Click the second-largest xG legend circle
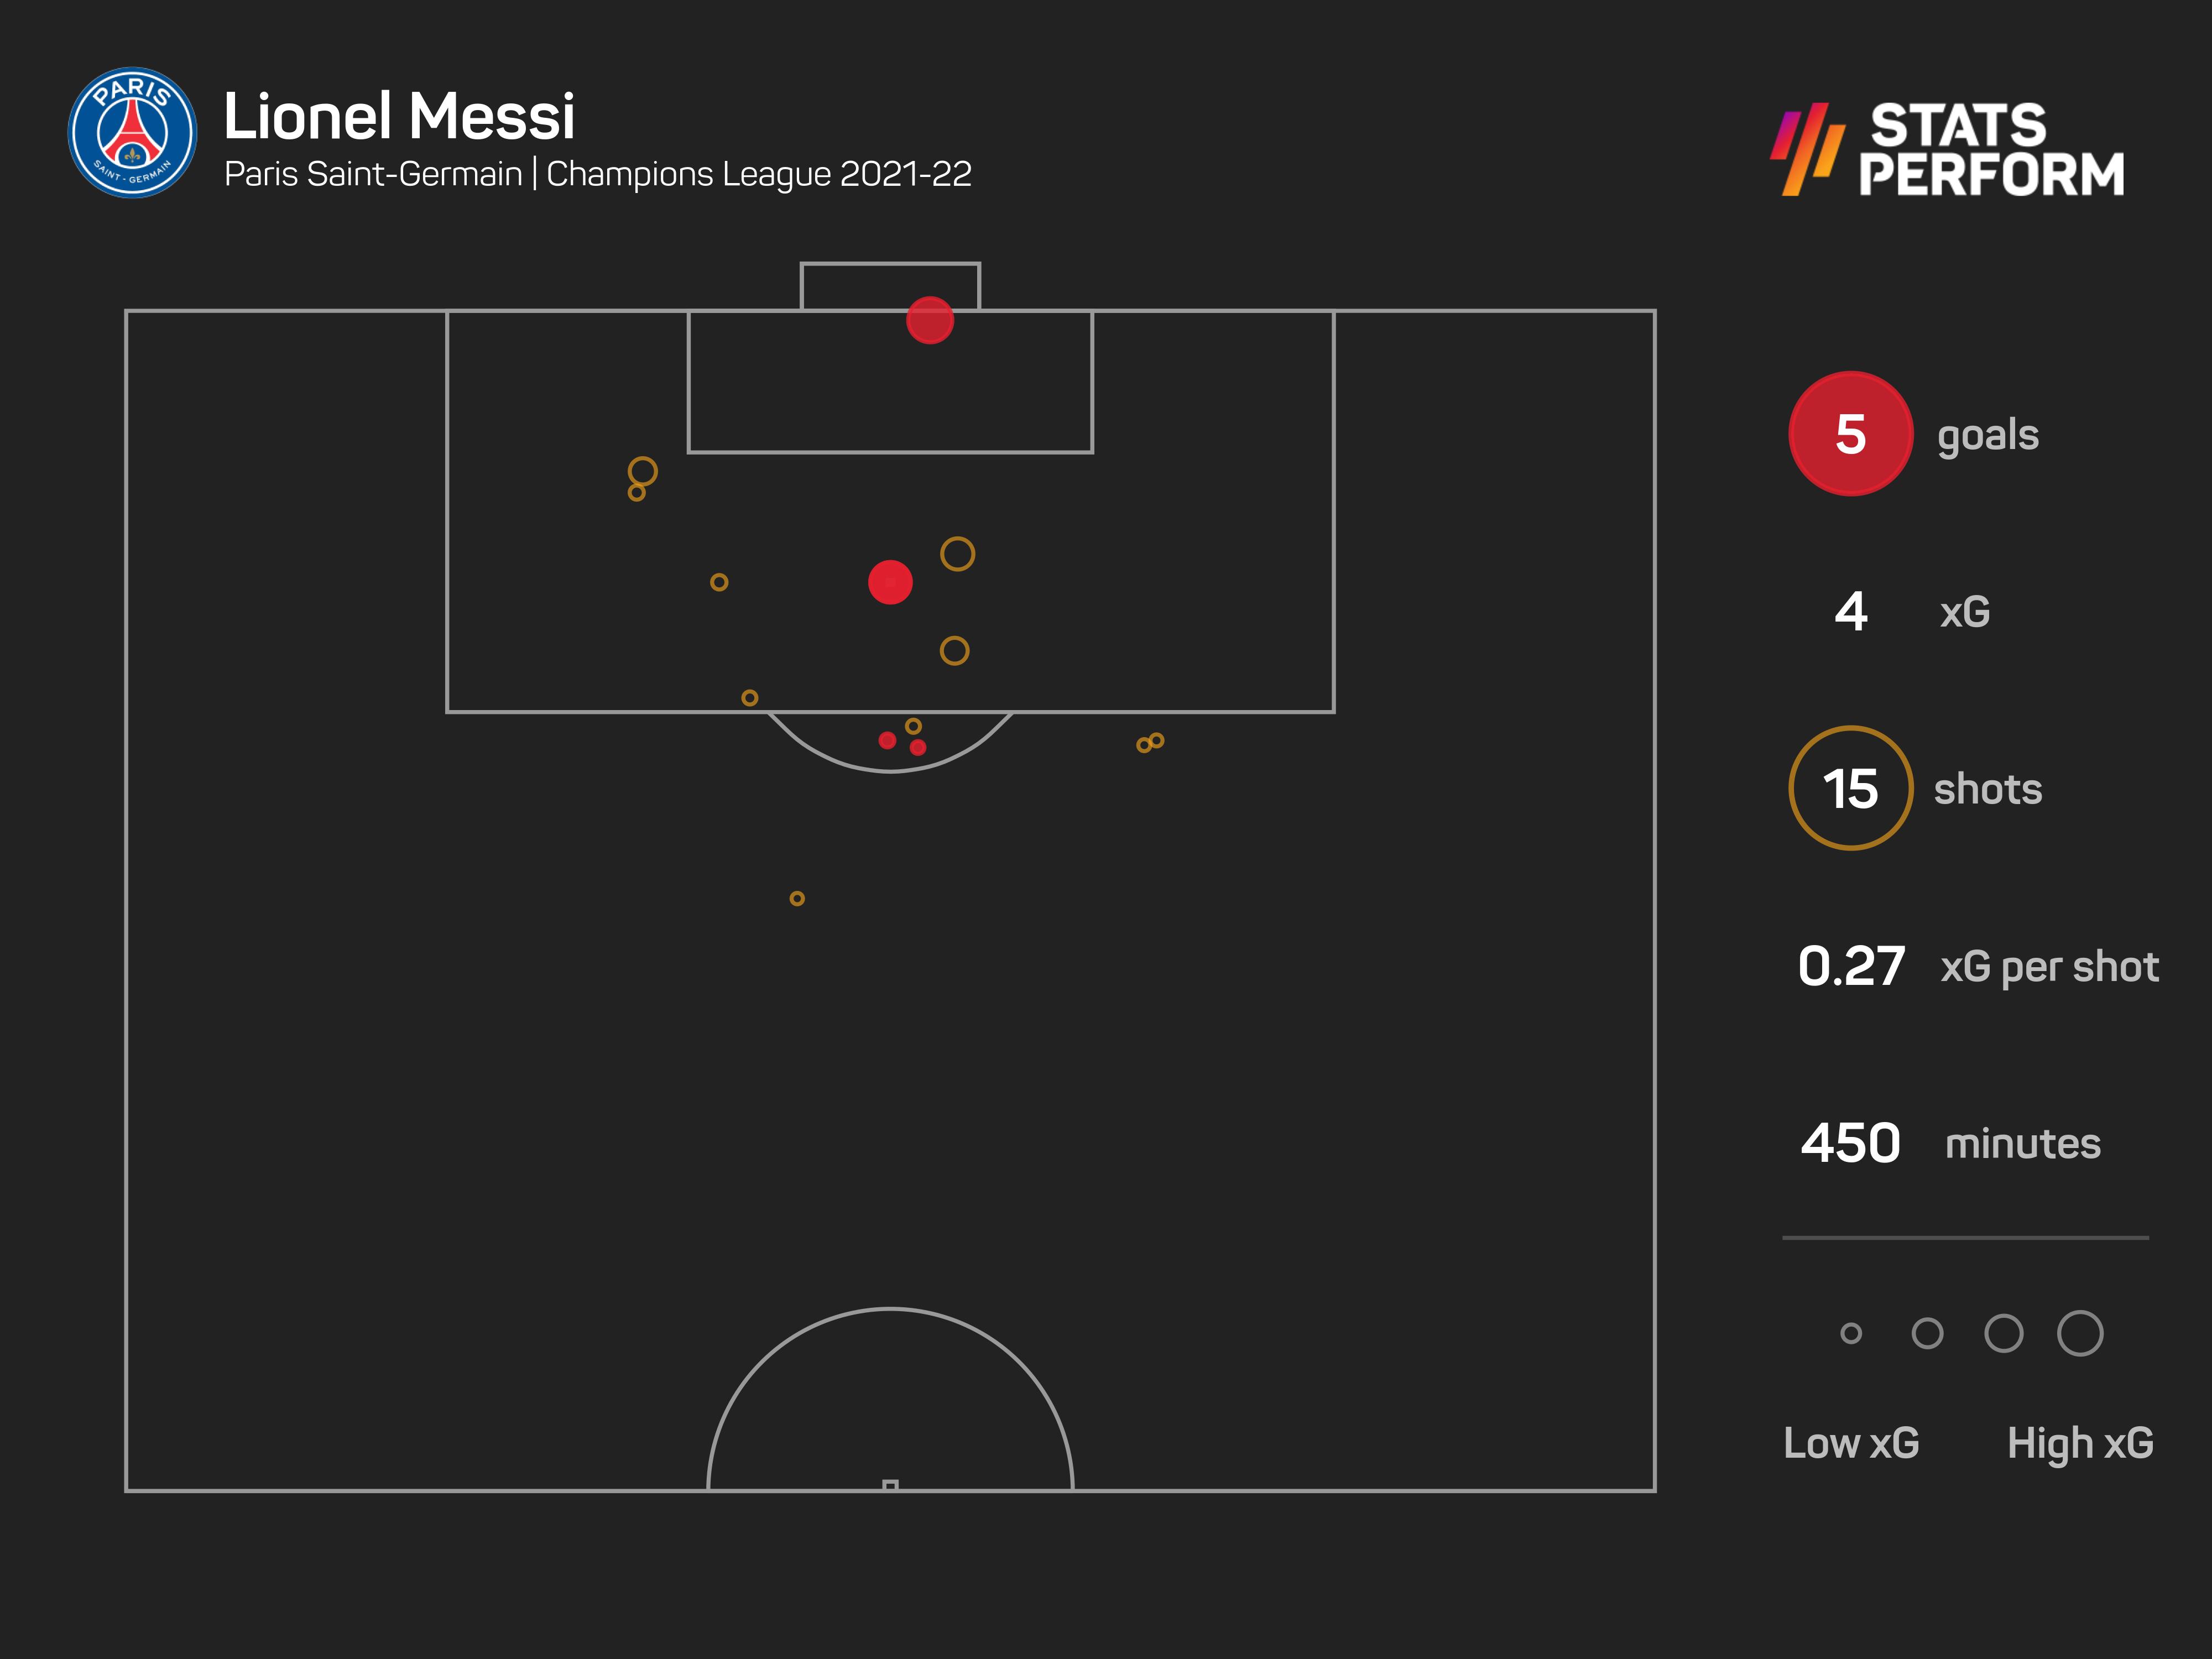Viewport: 2212px width, 1659px height. click(x=2004, y=1333)
